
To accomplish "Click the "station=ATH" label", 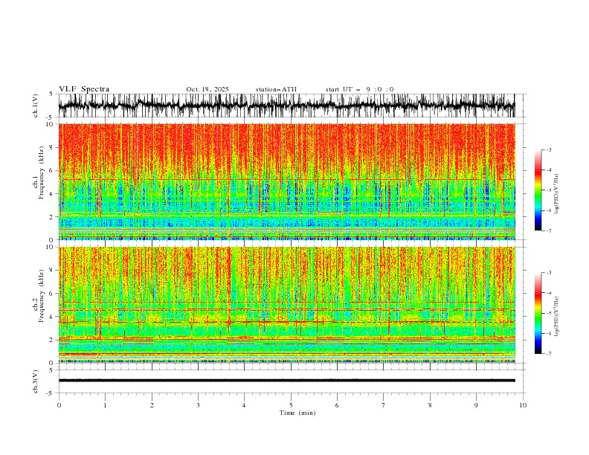I will (x=276, y=89).
